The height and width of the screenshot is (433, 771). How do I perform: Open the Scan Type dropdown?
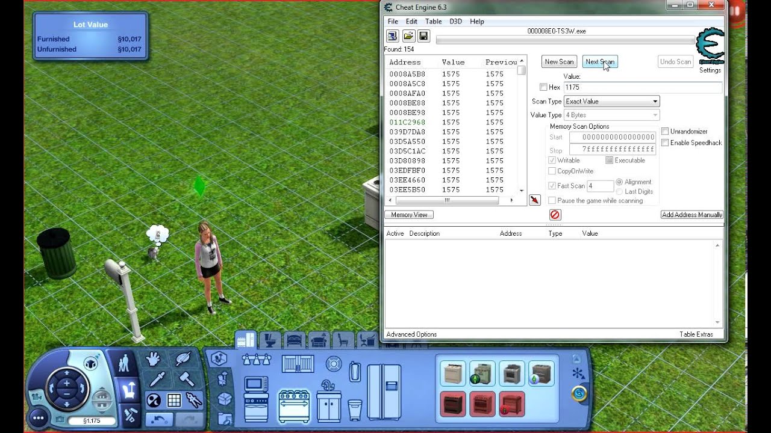[x=611, y=101]
